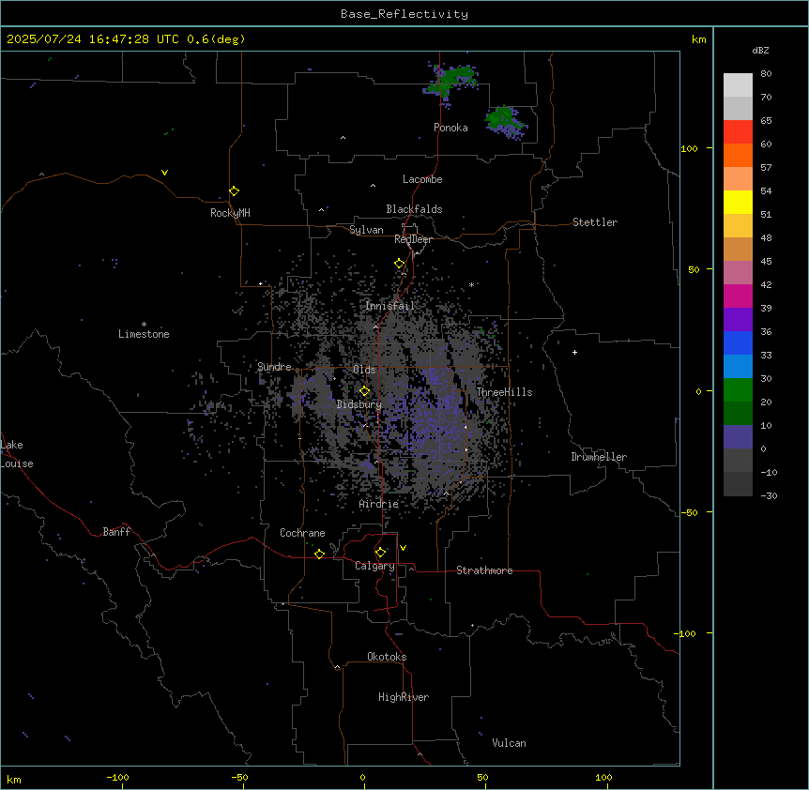Image resolution: width=809 pixels, height=790 pixels.
Task: Click the Banff label
Action: point(116,532)
